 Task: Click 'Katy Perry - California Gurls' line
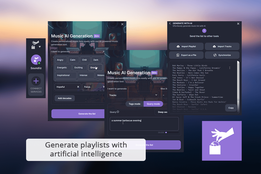[x=189, y=75]
